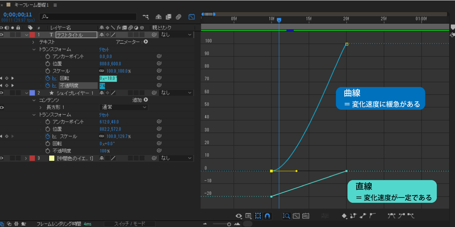The height and width of the screenshot is (227, 455).
Task: Fit selection to view in graph
Action: 296,216
